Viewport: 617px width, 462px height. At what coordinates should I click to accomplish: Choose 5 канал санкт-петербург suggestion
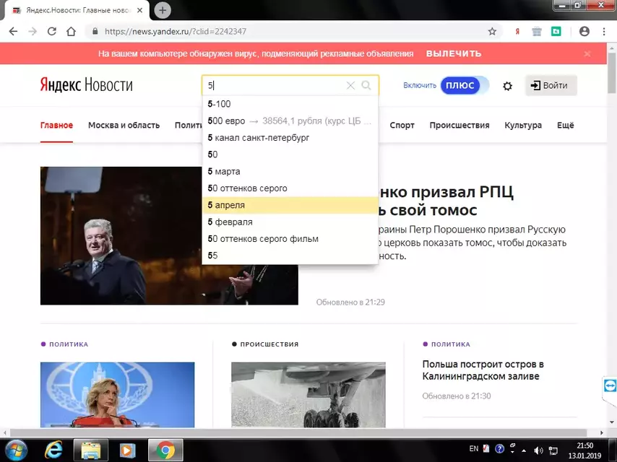(x=290, y=138)
